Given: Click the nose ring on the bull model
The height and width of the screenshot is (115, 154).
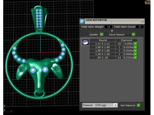Looking at the screenshot, I should click(39, 94).
